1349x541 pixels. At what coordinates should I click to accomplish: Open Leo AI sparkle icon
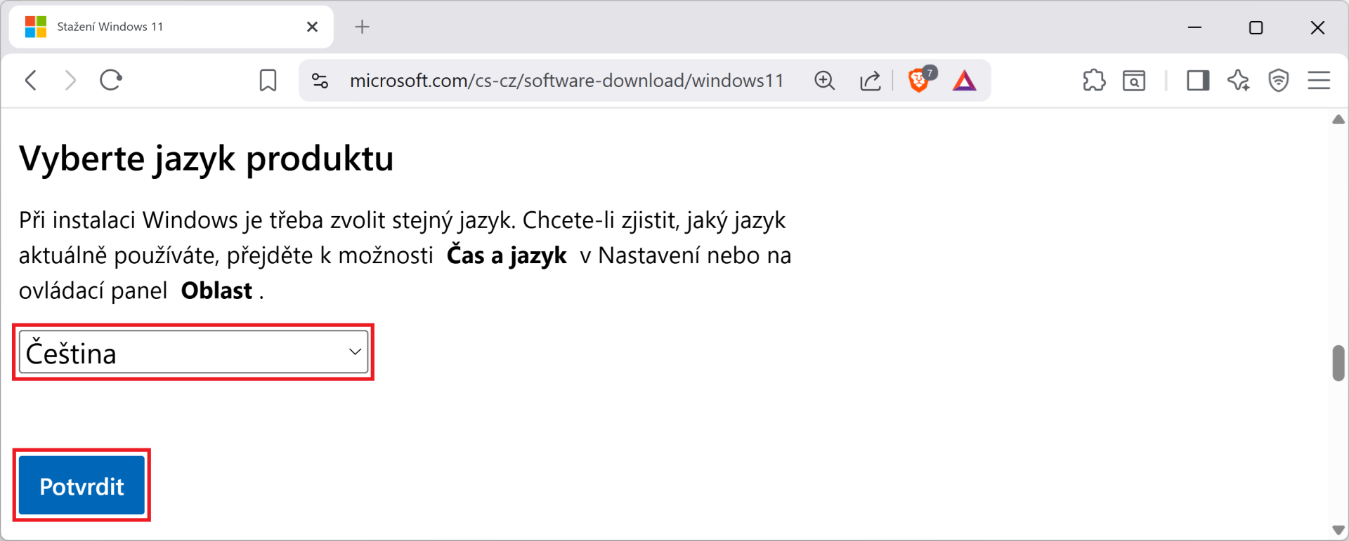click(1238, 81)
